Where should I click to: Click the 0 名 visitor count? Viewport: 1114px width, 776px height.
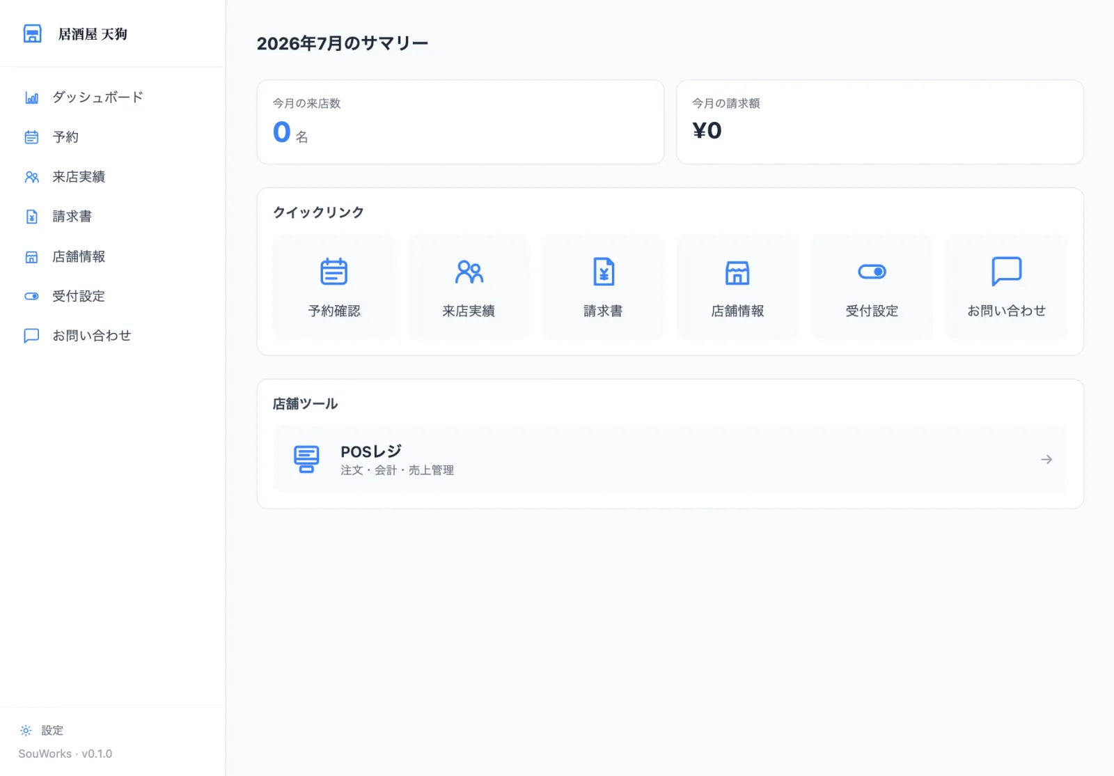pyautogui.click(x=290, y=132)
